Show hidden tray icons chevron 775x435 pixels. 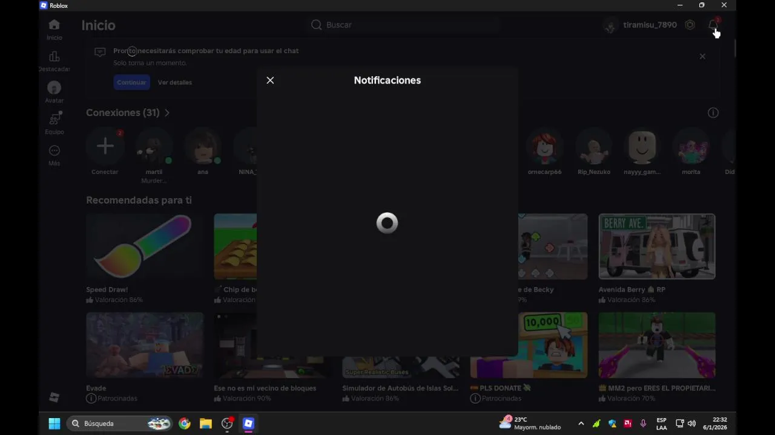581,424
